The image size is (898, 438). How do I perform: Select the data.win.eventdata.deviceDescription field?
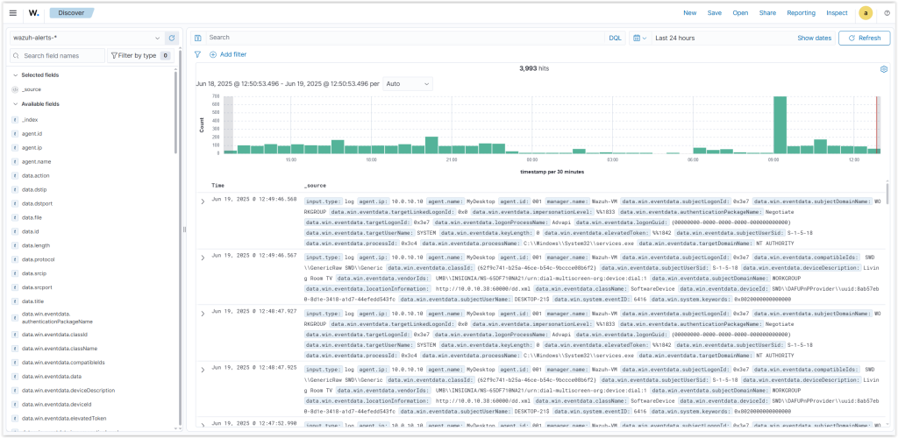[x=68, y=391]
